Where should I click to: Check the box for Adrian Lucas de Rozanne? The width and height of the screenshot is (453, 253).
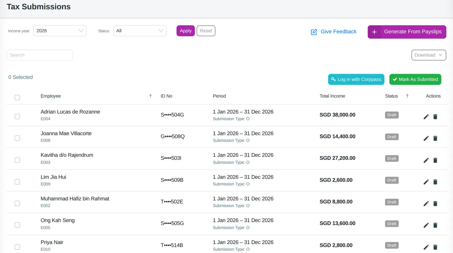[17, 117]
